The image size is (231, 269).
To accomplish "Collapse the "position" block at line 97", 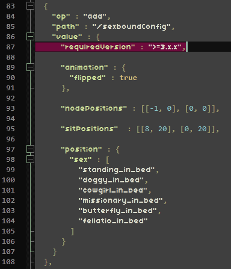I will (x=30, y=149).
